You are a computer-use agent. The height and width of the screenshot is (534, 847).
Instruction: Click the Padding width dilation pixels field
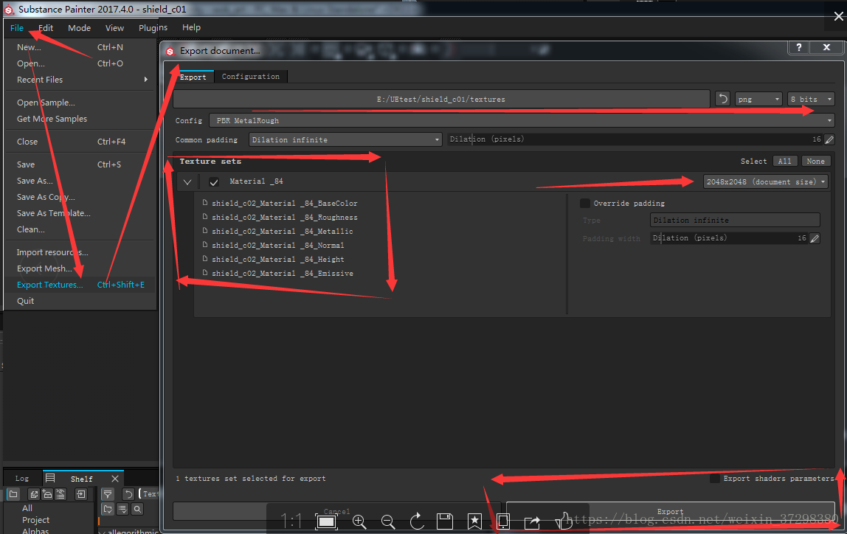coord(729,238)
